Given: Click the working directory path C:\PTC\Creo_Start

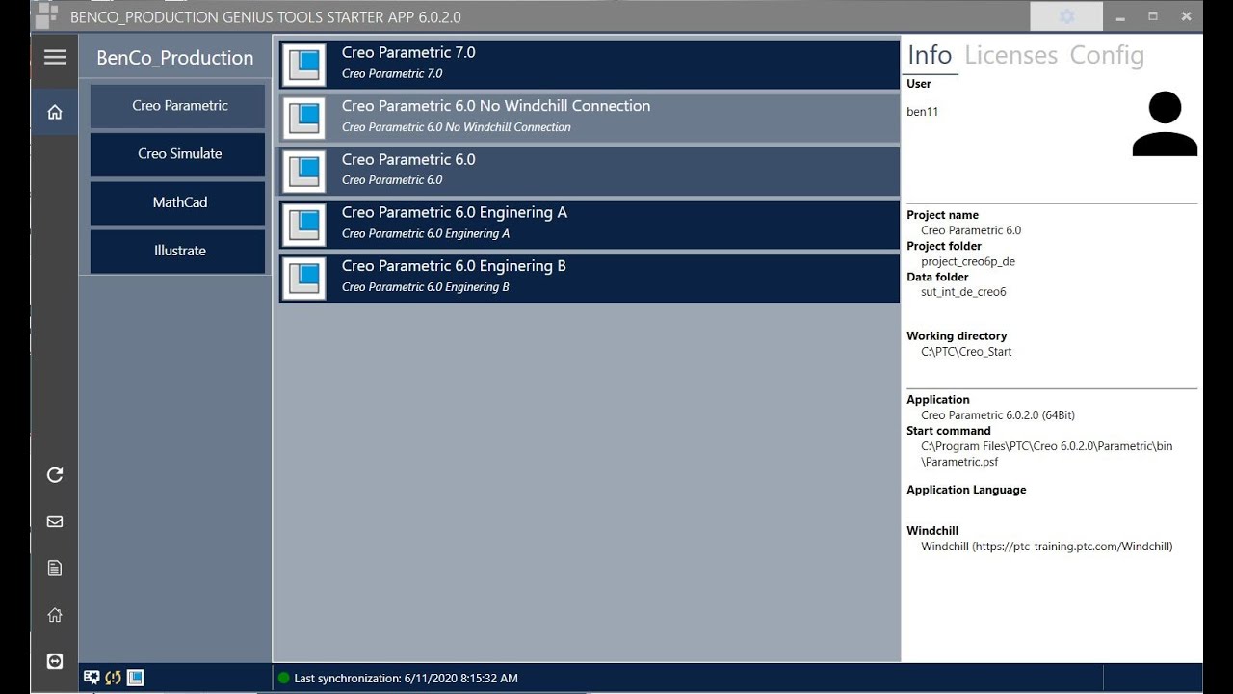Looking at the screenshot, I should (x=966, y=352).
